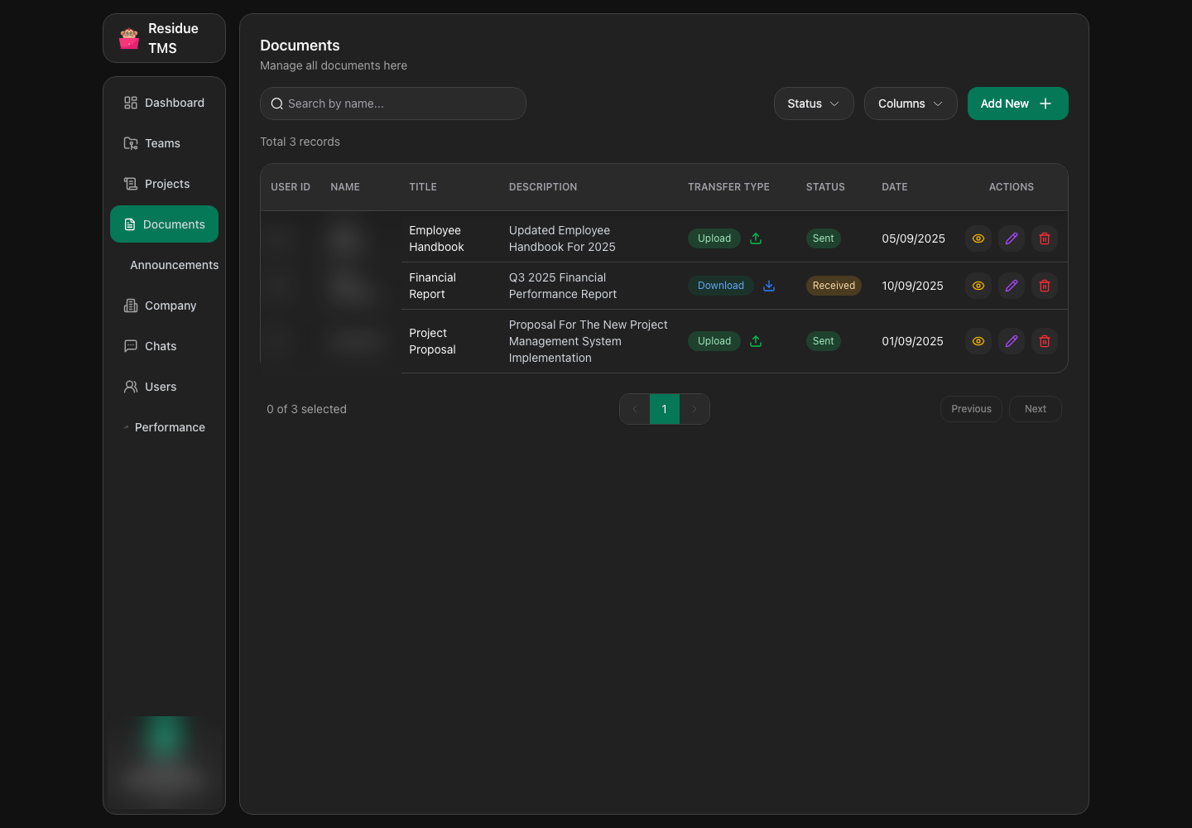Click the Received status badge
The image size is (1192, 828).
tap(834, 286)
